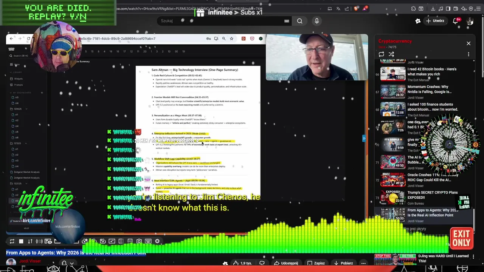The height and width of the screenshot is (272, 484).
Task: Open 'I asked 100 finance students' video
Action: click(x=433, y=107)
